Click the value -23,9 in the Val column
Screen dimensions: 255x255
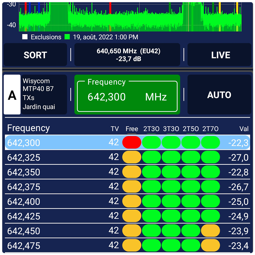tap(238, 231)
